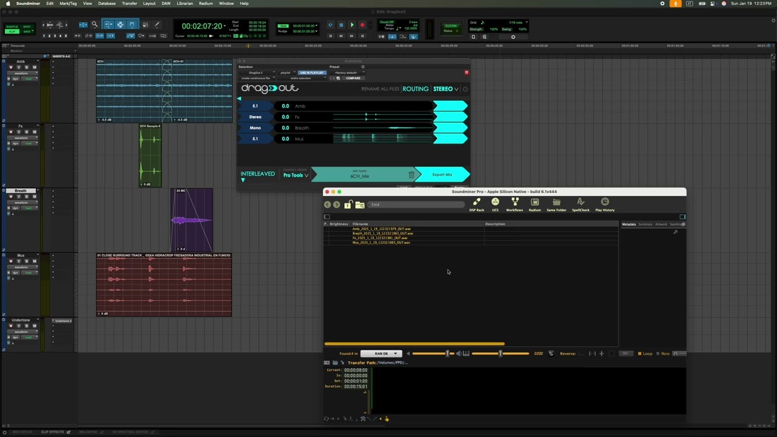Click ROUTING in DragOut
The width and height of the screenshot is (777, 437).
(x=415, y=89)
